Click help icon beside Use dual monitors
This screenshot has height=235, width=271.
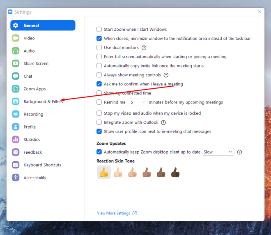pyautogui.click(x=144, y=48)
